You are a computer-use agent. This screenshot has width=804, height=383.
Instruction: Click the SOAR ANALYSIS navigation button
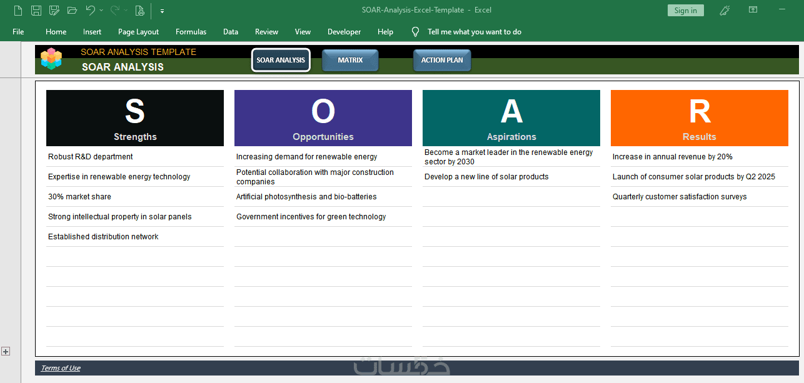pos(281,60)
